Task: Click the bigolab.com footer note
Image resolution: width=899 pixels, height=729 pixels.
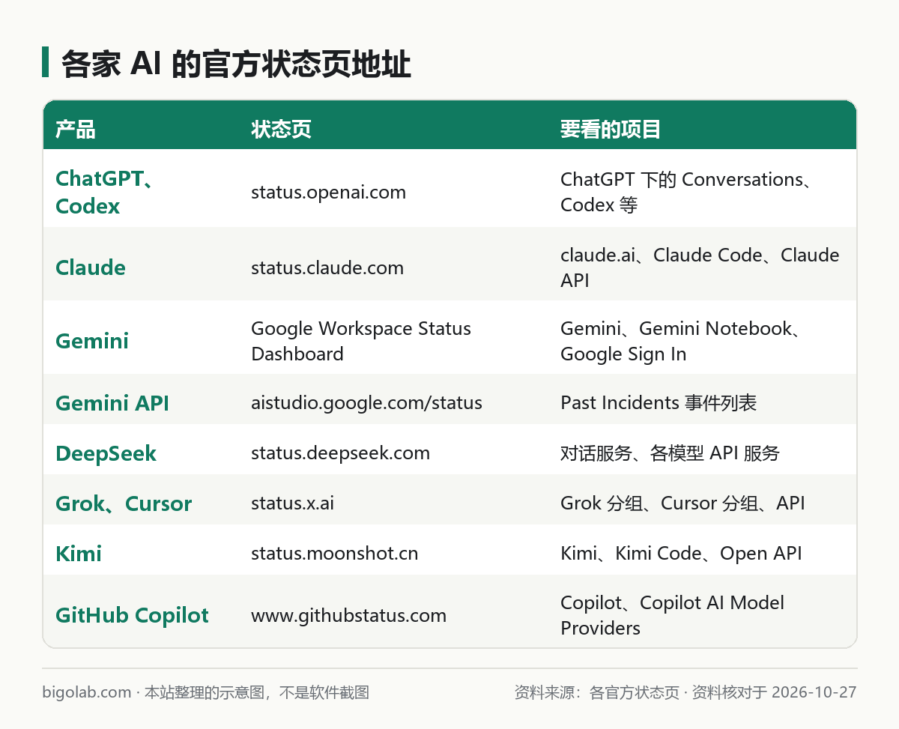Action: tap(205, 692)
